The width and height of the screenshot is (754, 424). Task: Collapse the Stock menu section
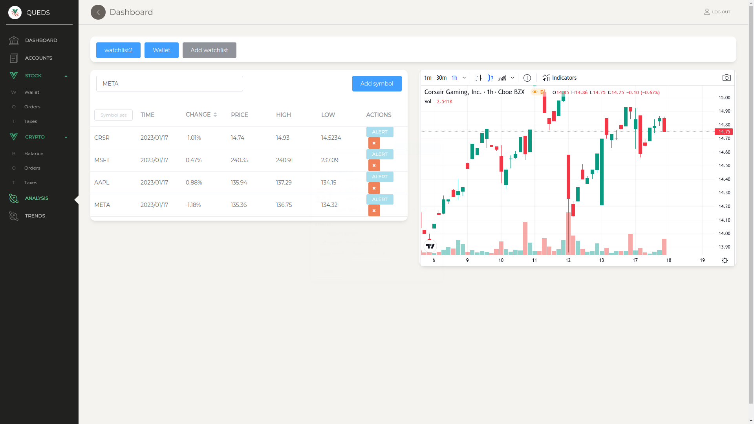point(66,76)
